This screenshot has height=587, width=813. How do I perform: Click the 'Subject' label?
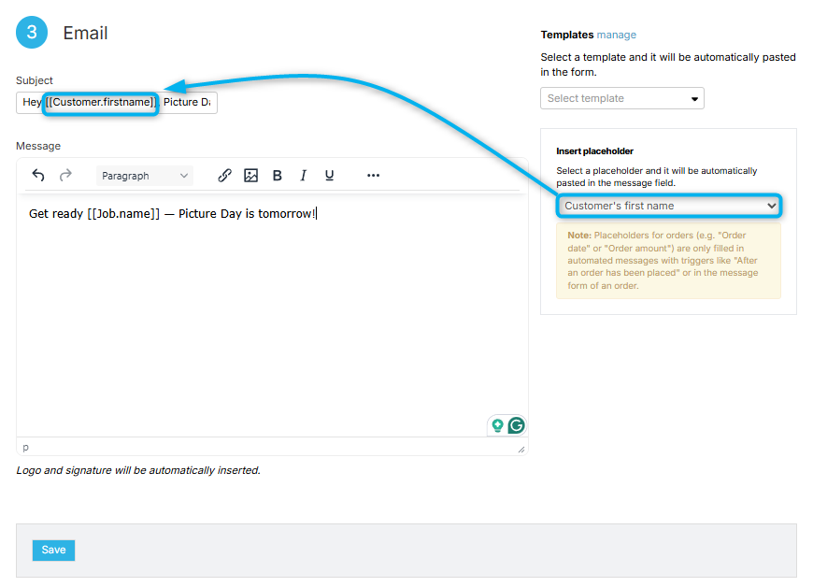[x=35, y=80]
